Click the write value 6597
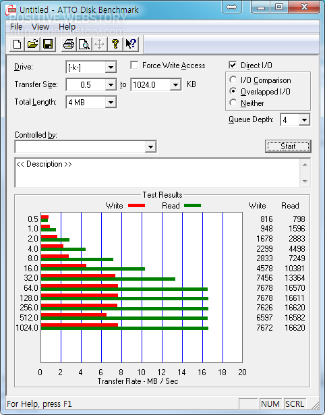325x415 pixels. tap(264, 317)
